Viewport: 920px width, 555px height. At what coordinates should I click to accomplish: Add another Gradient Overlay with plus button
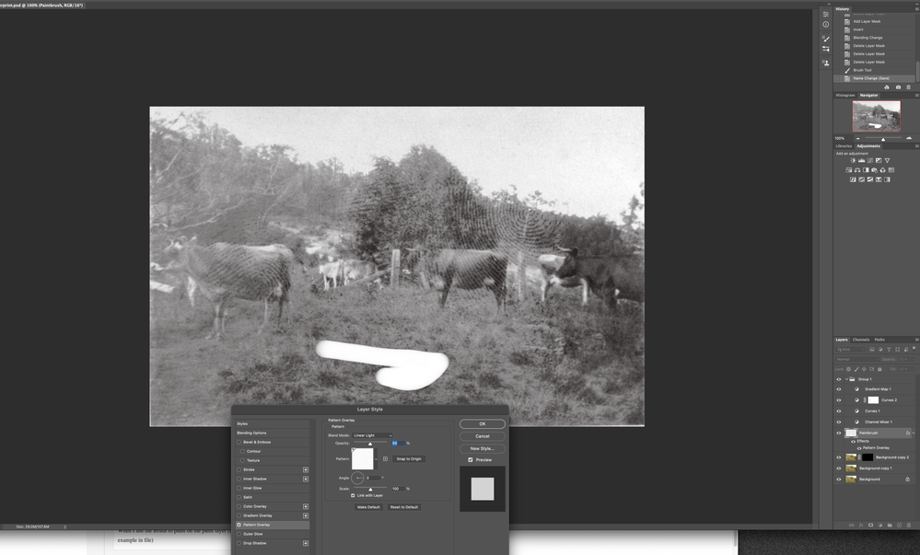(x=305, y=515)
